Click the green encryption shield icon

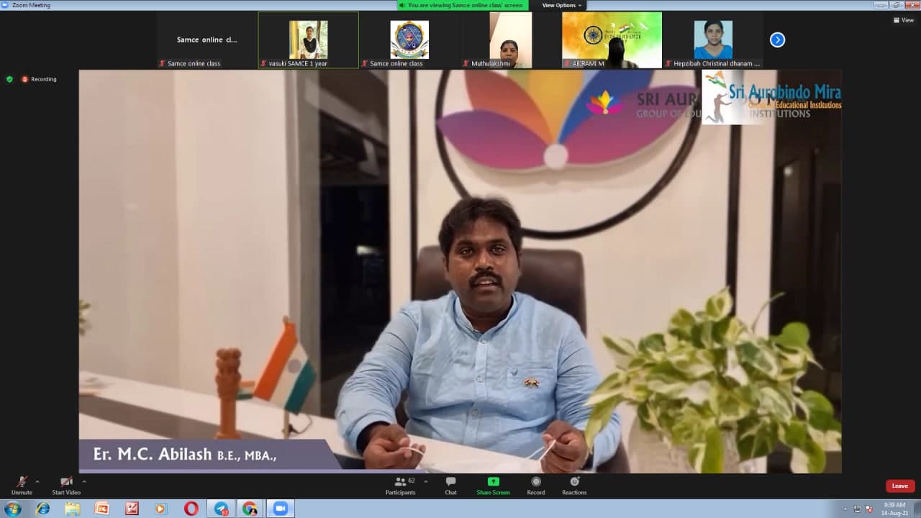[x=9, y=79]
